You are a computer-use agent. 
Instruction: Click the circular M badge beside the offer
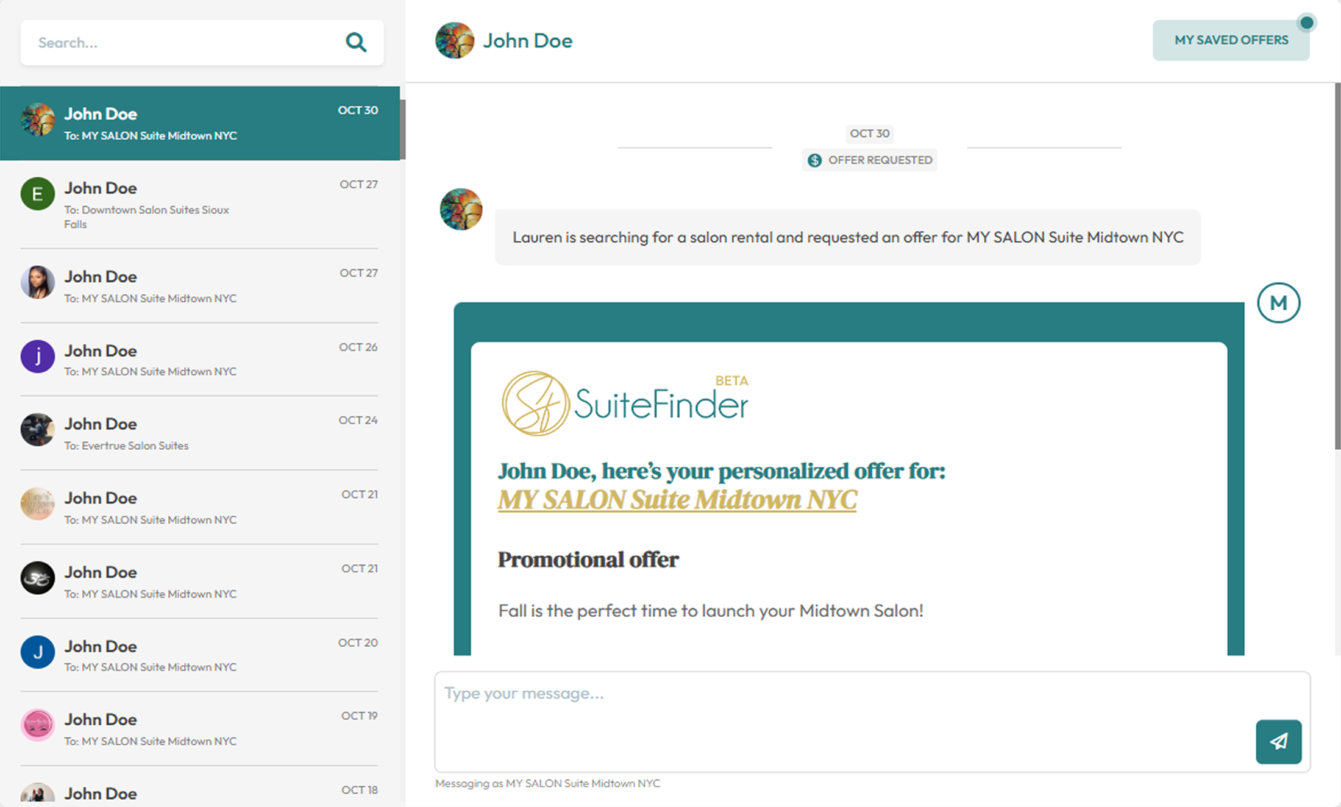click(1278, 303)
